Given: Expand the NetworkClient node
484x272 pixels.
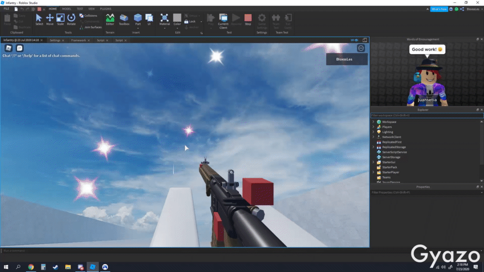Looking at the screenshot, I should pos(373,137).
